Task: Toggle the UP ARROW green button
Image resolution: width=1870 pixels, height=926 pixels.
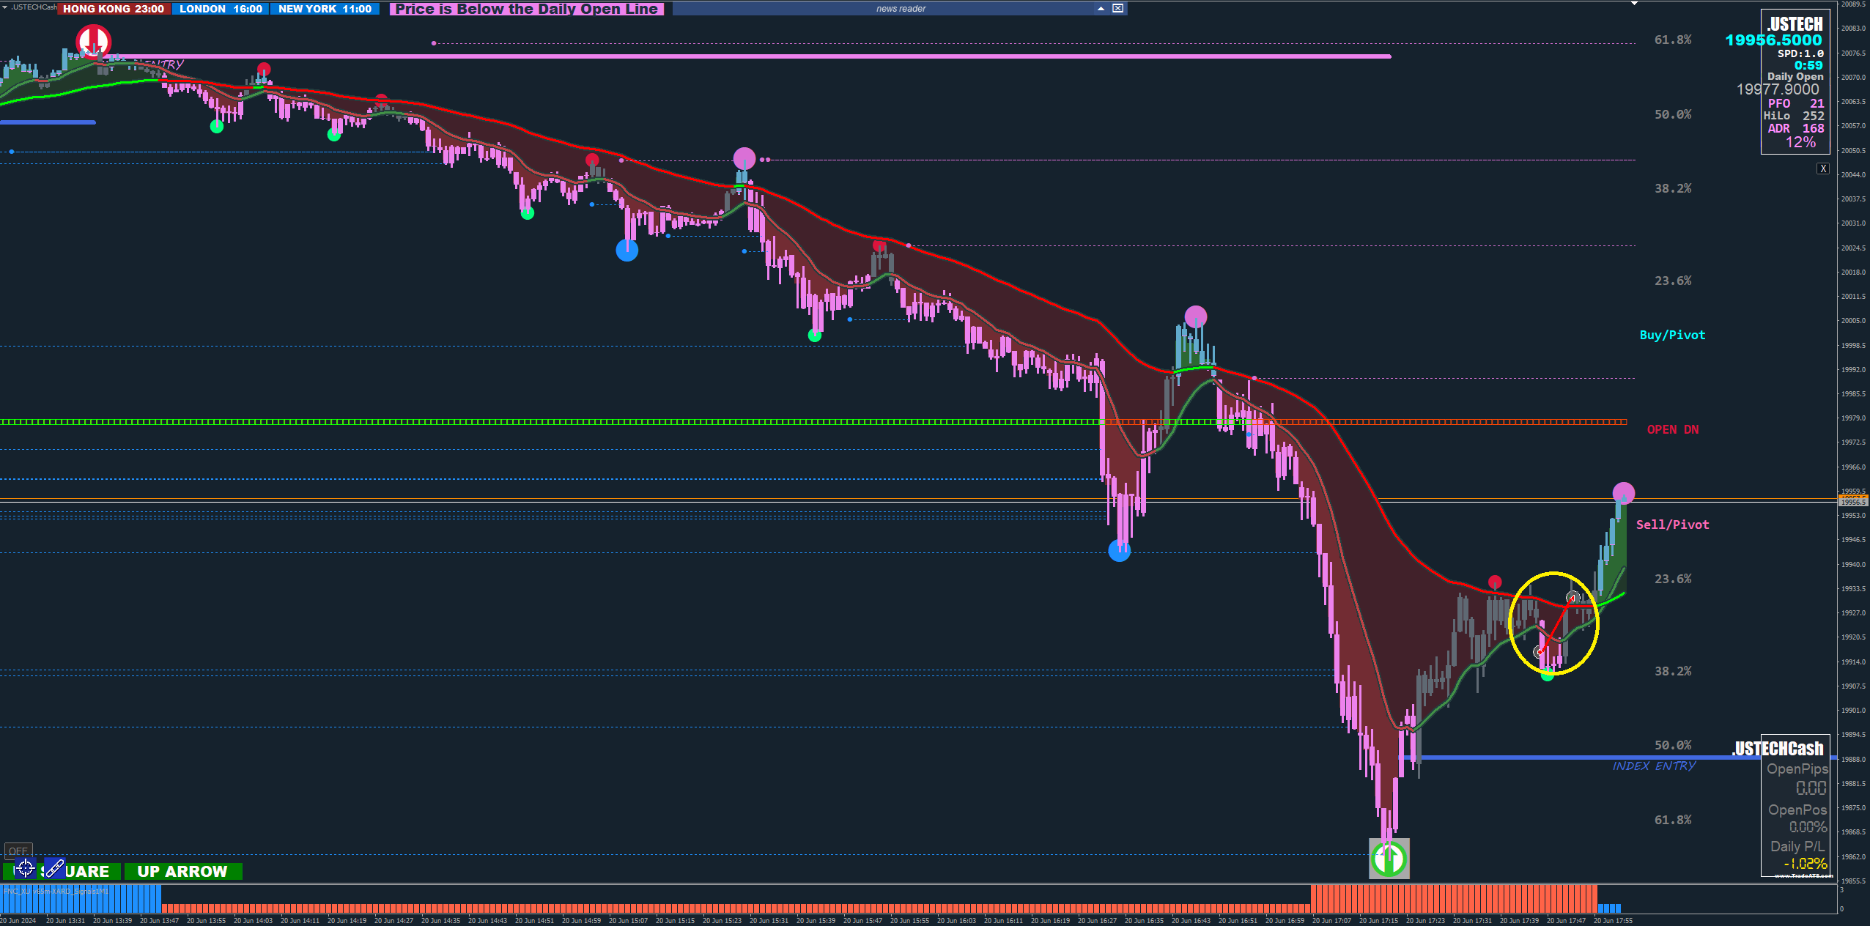Action: tap(182, 872)
